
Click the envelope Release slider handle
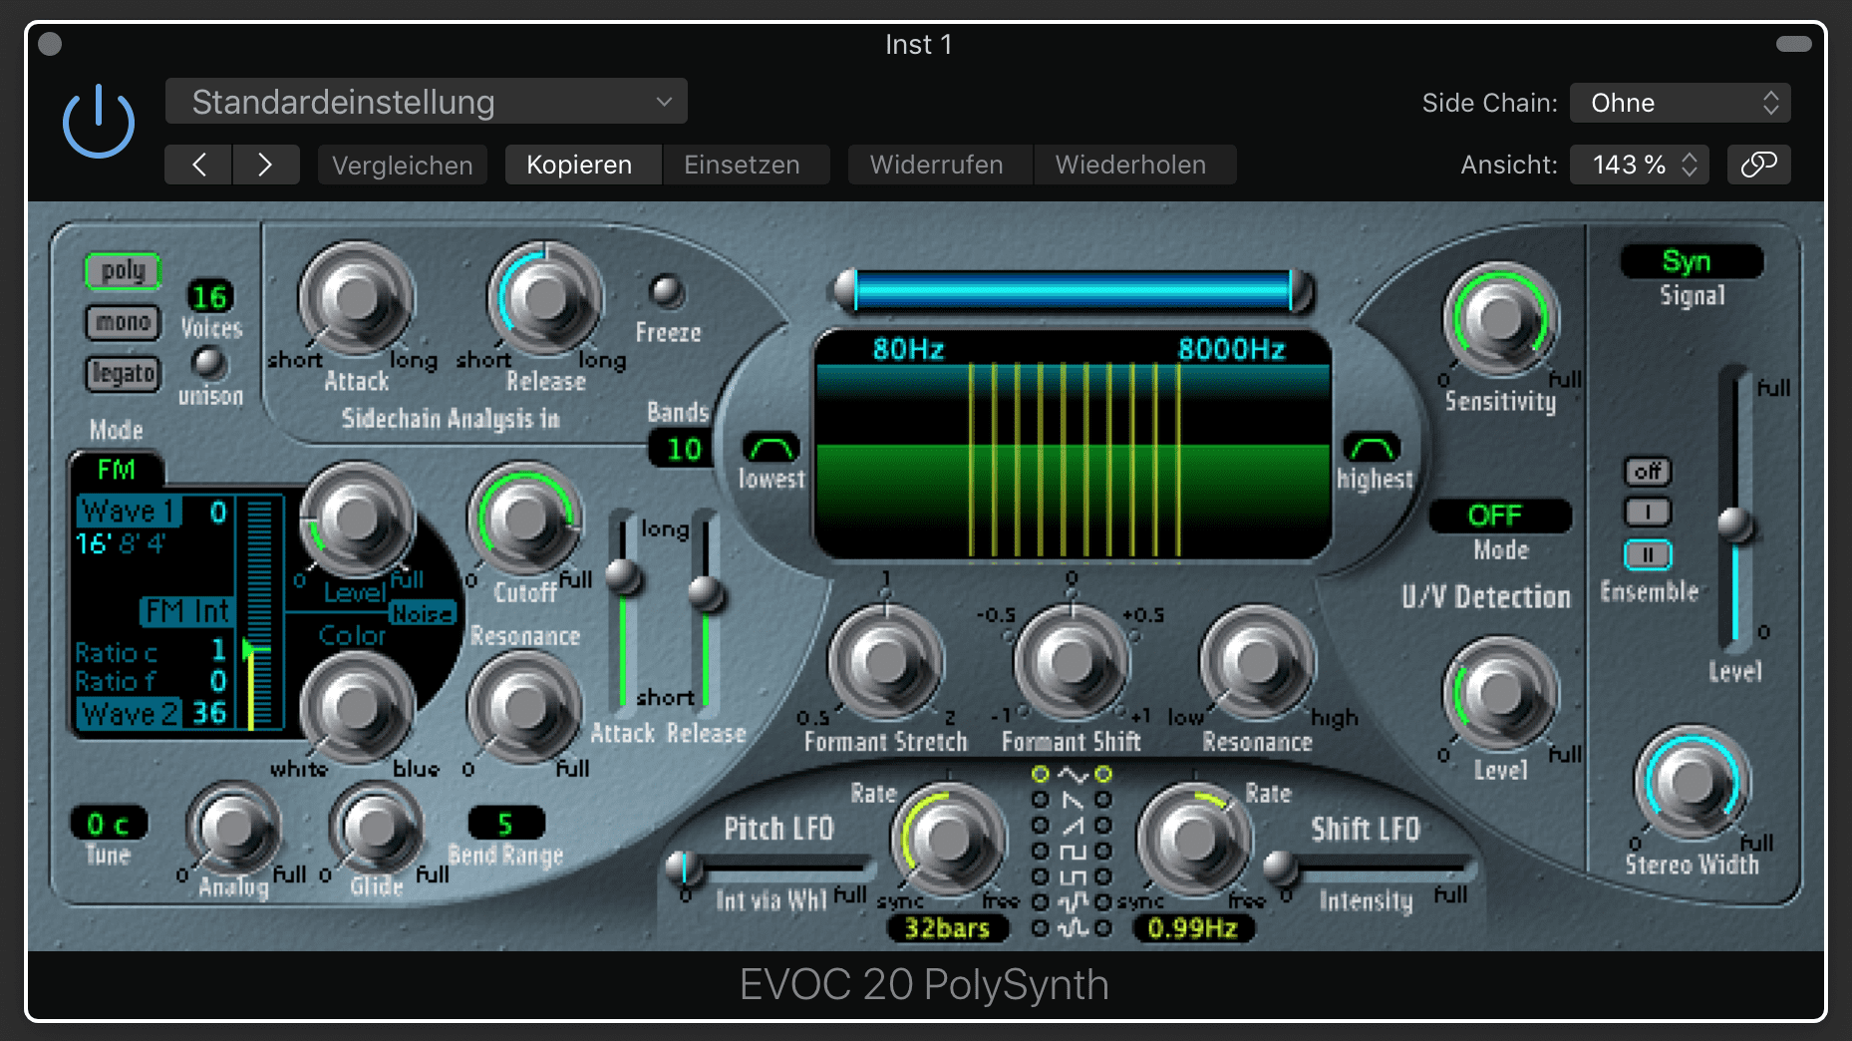pyautogui.click(x=706, y=593)
